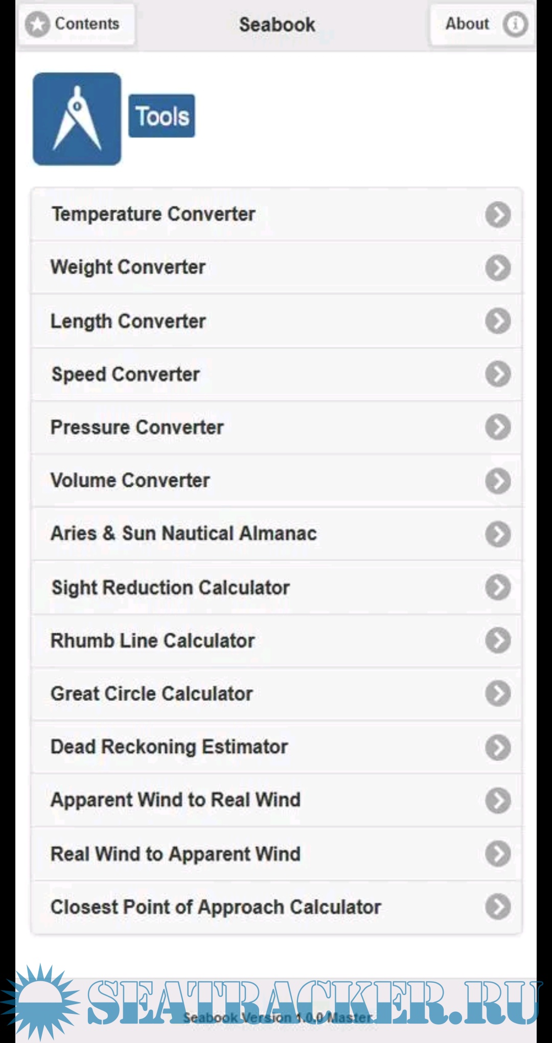
Task: Choose Sight Reduction Calculator
Action: tap(171, 587)
